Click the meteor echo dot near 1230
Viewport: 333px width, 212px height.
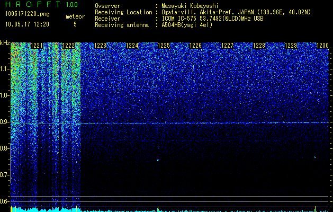click(315, 157)
